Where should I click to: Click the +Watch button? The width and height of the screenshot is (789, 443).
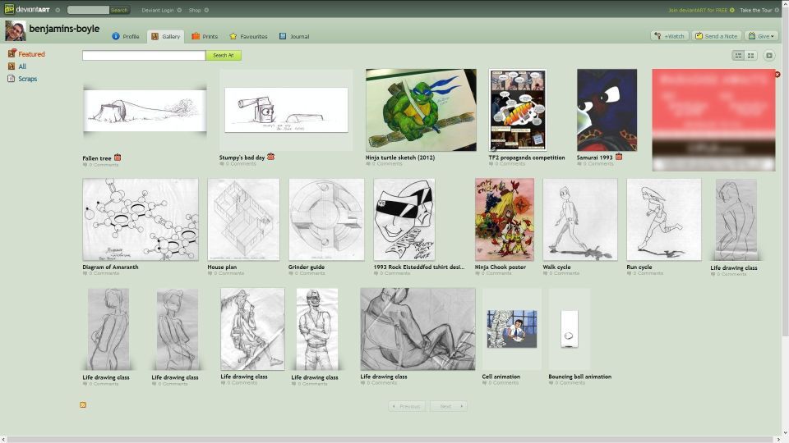pos(669,36)
